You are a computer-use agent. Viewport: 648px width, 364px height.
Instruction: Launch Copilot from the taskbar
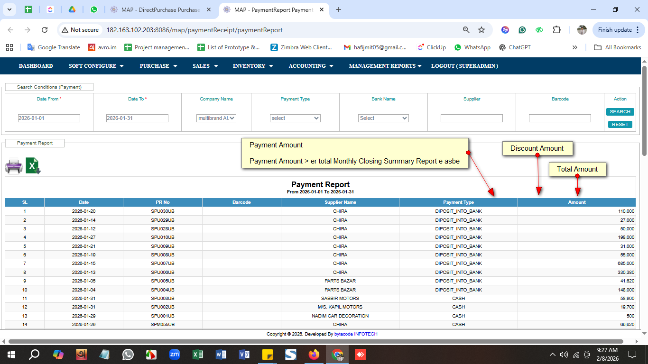tap(58, 354)
